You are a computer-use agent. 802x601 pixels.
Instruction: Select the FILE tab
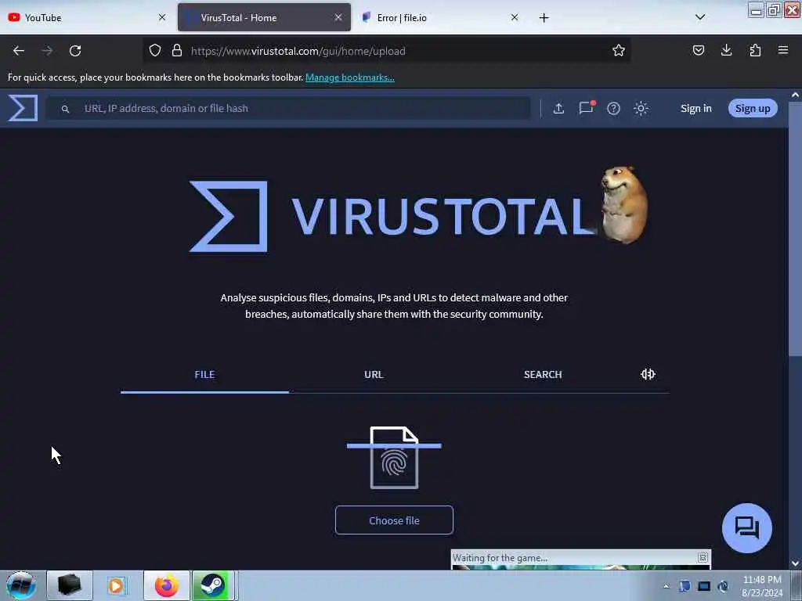pyautogui.click(x=204, y=375)
